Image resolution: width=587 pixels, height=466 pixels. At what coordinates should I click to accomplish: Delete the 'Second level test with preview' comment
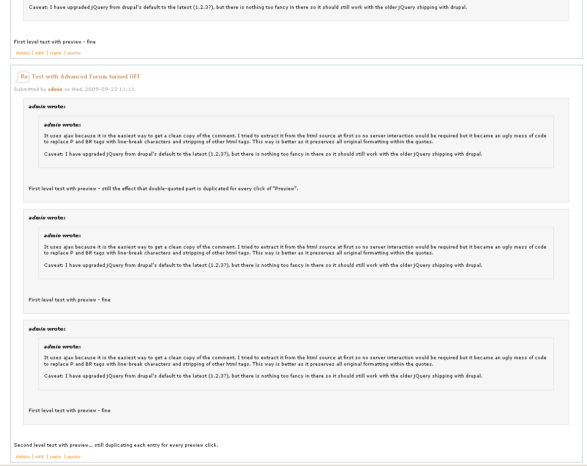coord(23,457)
